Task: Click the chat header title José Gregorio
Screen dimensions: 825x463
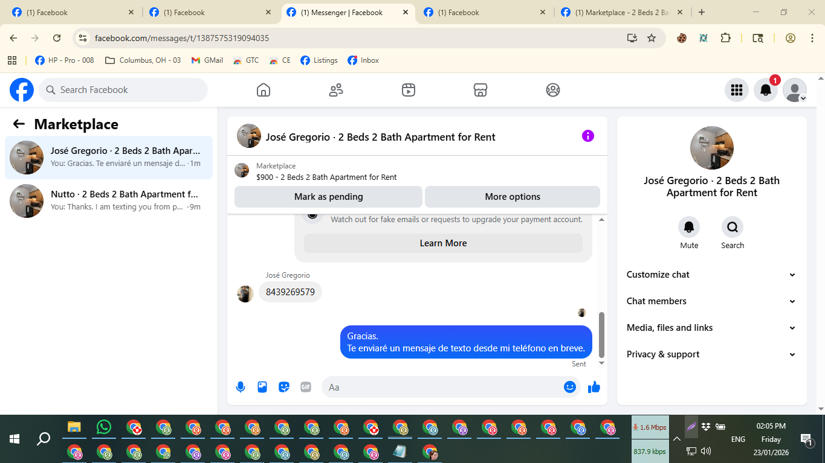Action: click(380, 137)
